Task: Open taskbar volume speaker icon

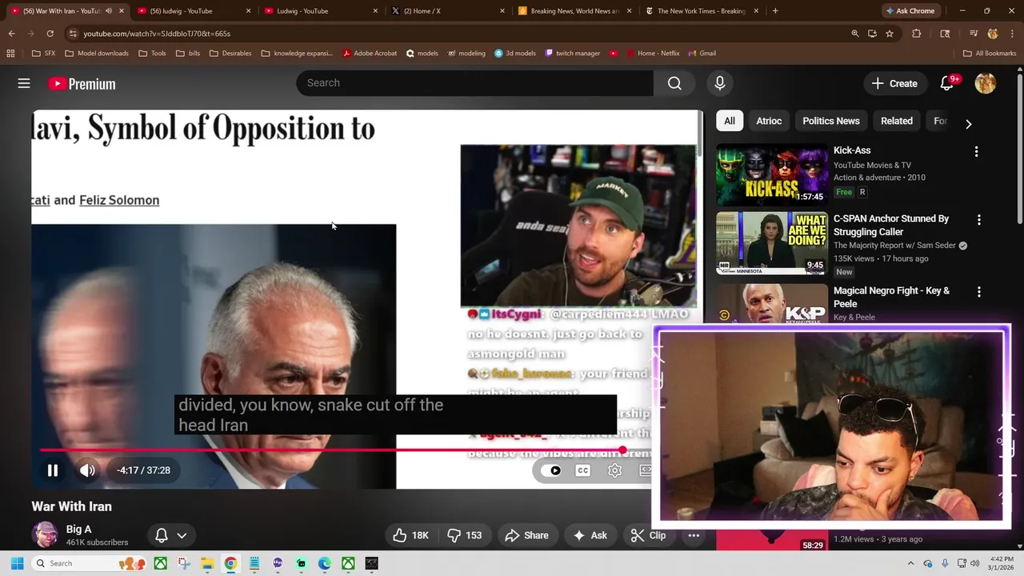Action: coord(975,563)
